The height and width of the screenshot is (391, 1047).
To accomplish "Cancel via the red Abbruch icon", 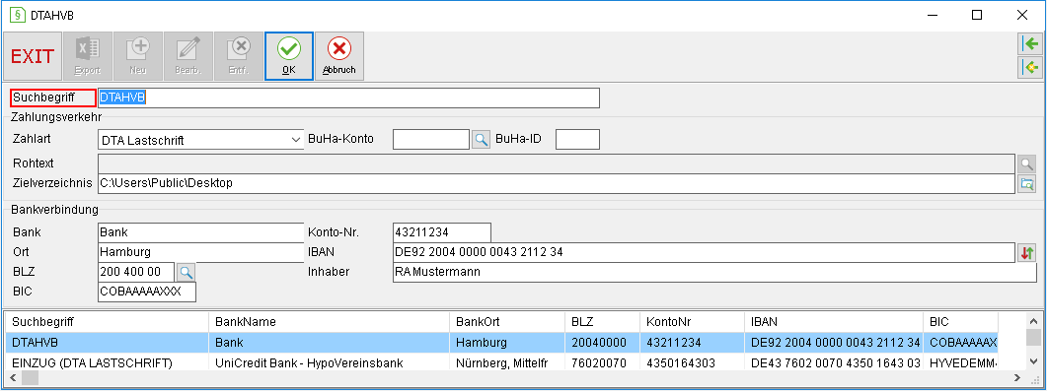I will tap(339, 56).
